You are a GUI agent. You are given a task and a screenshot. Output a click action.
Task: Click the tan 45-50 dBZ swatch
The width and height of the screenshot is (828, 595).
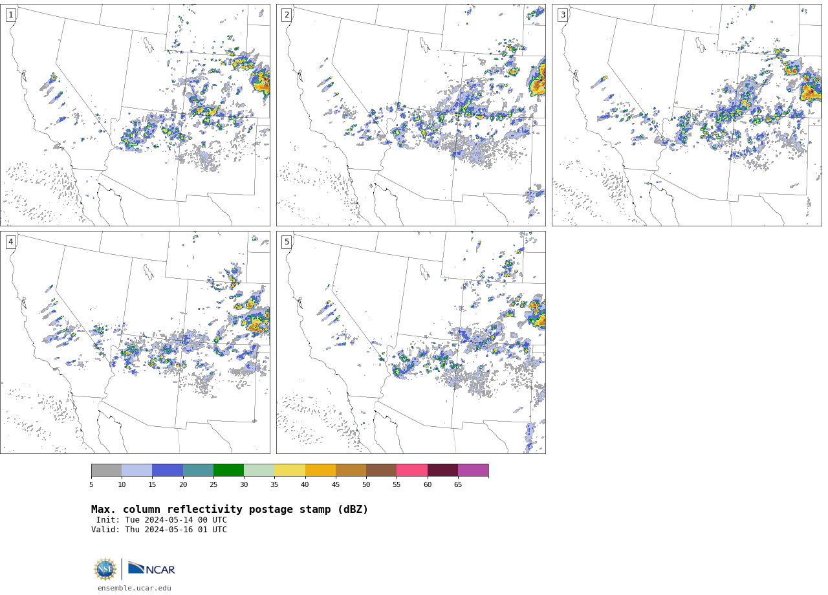pyautogui.click(x=351, y=470)
